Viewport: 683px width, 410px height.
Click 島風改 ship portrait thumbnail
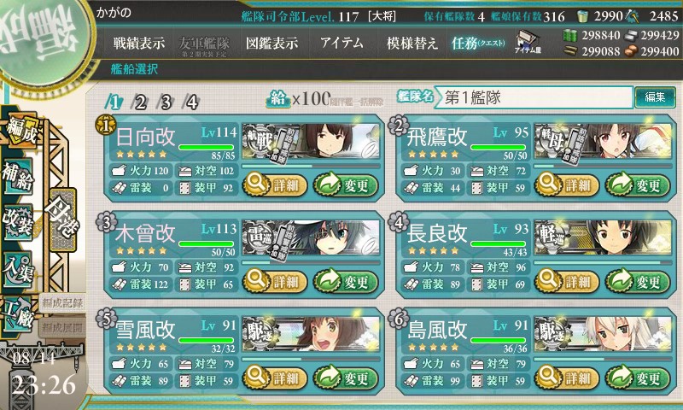(603, 334)
